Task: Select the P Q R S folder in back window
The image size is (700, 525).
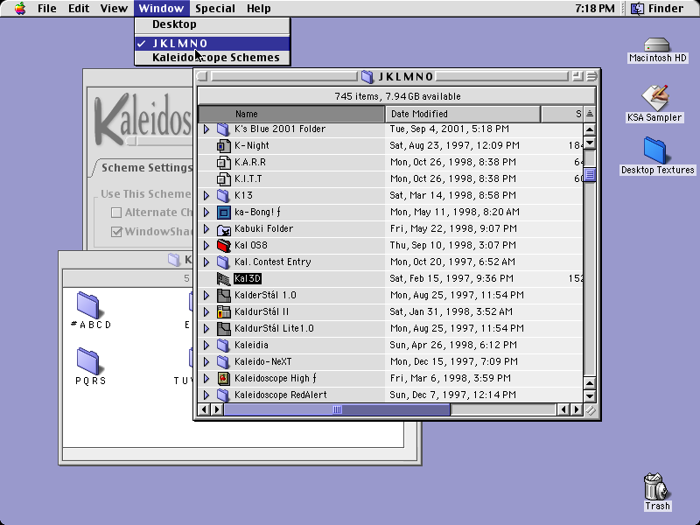Action: point(88,361)
